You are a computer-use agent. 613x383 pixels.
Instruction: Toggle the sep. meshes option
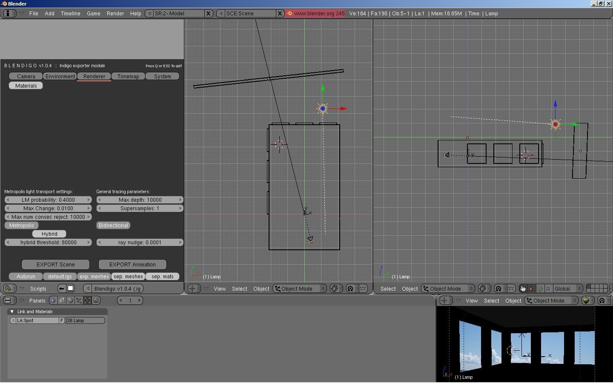(128, 276)
